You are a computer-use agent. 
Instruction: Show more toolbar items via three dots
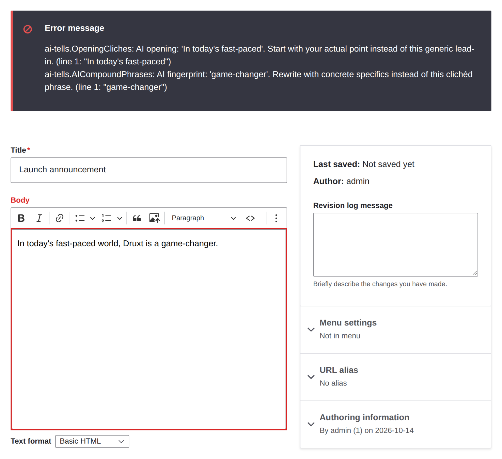pyautogui.click(x=276, y=218)
